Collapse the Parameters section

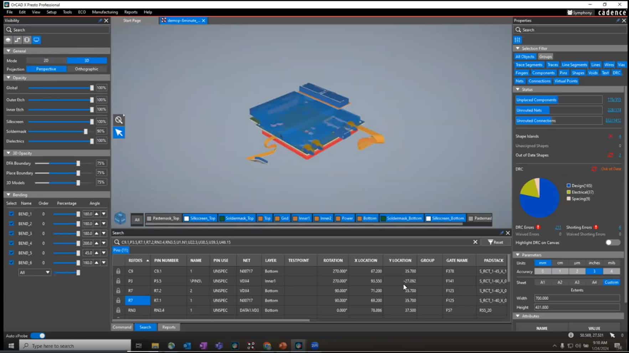pyautogui.click(x=518, y=255)
